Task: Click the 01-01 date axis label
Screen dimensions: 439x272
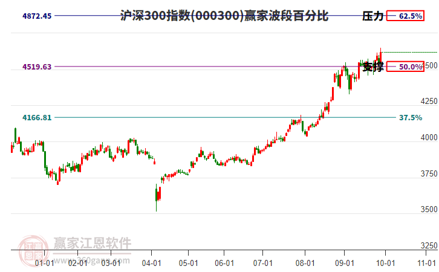Action: point(44,264)
